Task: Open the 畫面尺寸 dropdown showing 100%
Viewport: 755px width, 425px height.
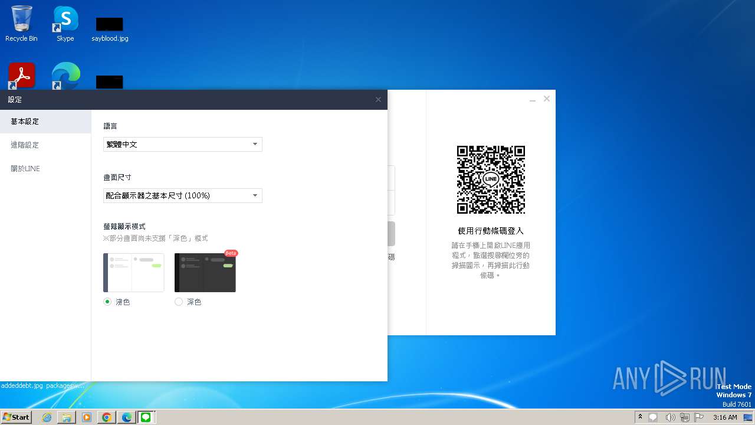Action: point(183,195)
